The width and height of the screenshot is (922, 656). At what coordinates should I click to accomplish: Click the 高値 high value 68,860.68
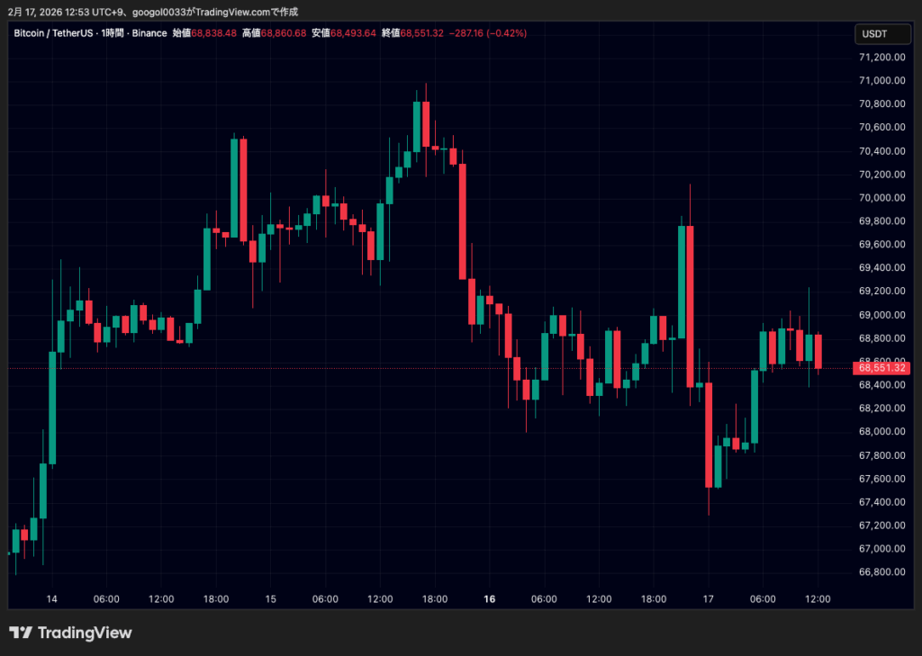click(x=284, y=33)
